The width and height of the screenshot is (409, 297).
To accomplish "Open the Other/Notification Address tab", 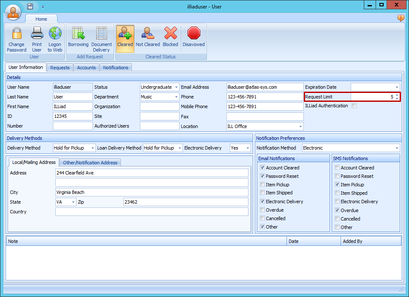I will coord(90,163).
